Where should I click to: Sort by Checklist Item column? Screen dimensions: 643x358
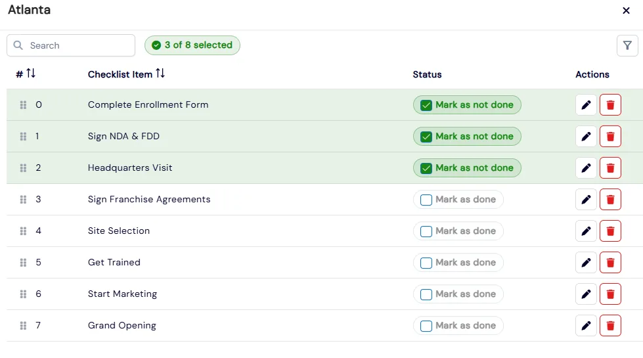pyautogui.click(x=160, y=74)
